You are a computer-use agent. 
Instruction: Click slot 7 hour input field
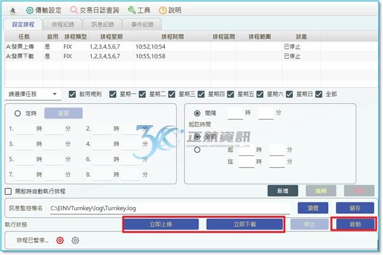pos(25,175)
